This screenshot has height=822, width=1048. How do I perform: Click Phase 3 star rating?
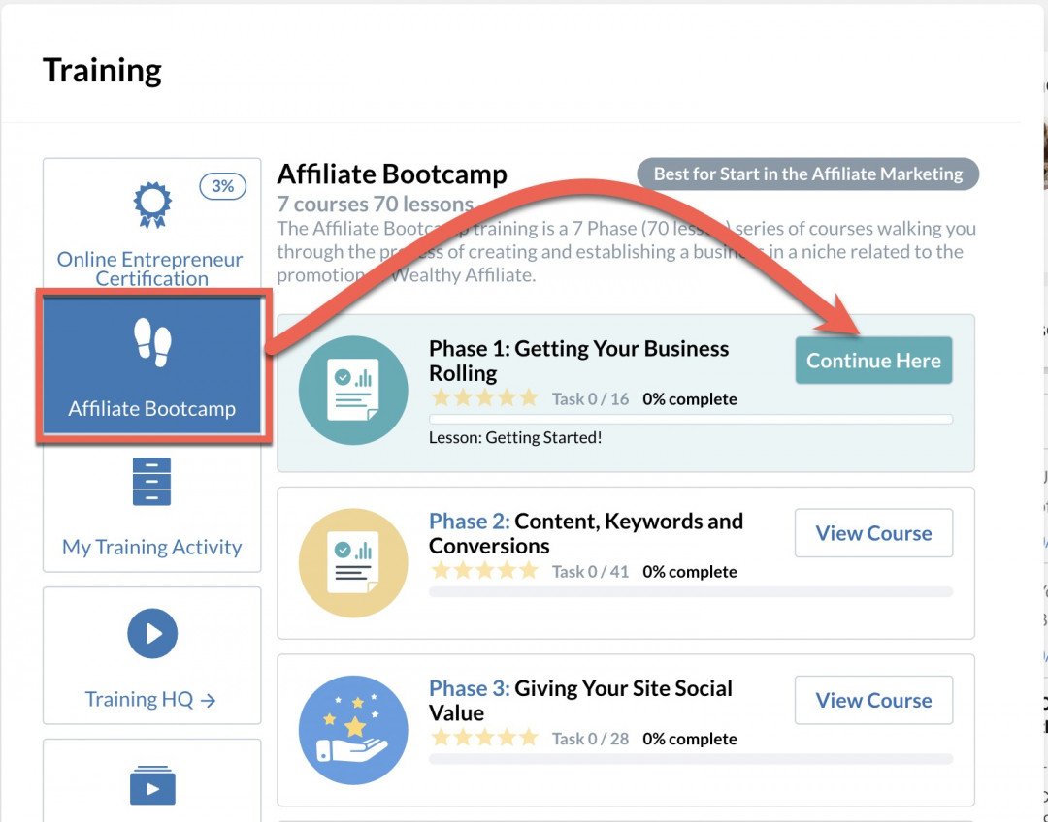(x=484, y=738)
